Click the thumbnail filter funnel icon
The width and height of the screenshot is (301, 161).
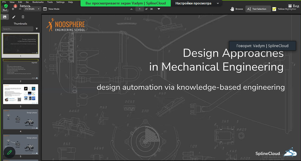click(37, 29)
